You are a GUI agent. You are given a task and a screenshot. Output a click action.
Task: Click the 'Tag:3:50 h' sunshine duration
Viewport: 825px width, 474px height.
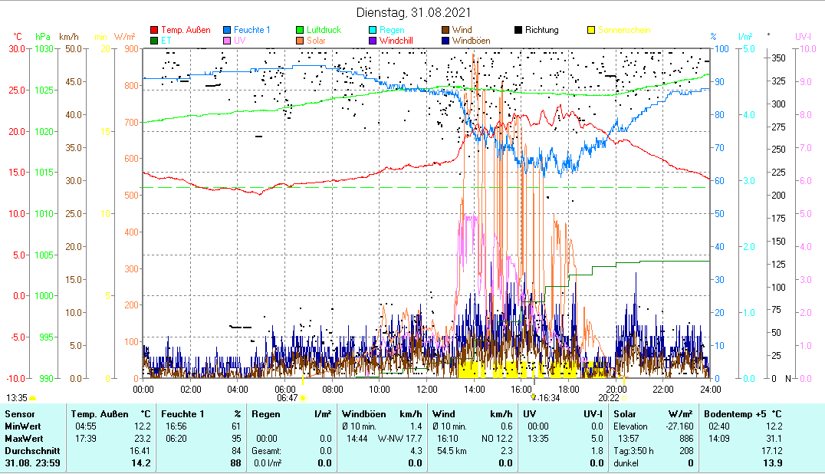(x=634, y=451)
